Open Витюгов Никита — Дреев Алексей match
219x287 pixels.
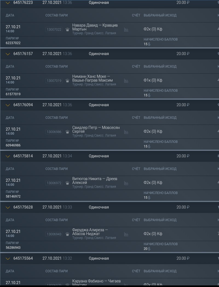click(x=95, y=181)
